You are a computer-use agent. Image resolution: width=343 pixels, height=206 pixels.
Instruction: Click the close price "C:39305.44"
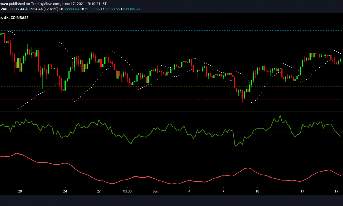pos(131,9)
